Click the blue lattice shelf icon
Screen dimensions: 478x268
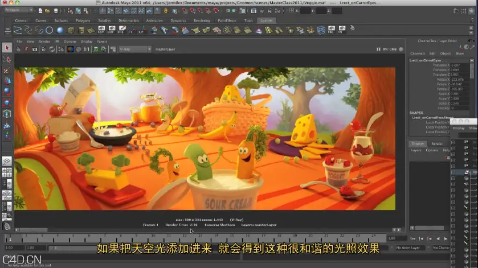321,30
